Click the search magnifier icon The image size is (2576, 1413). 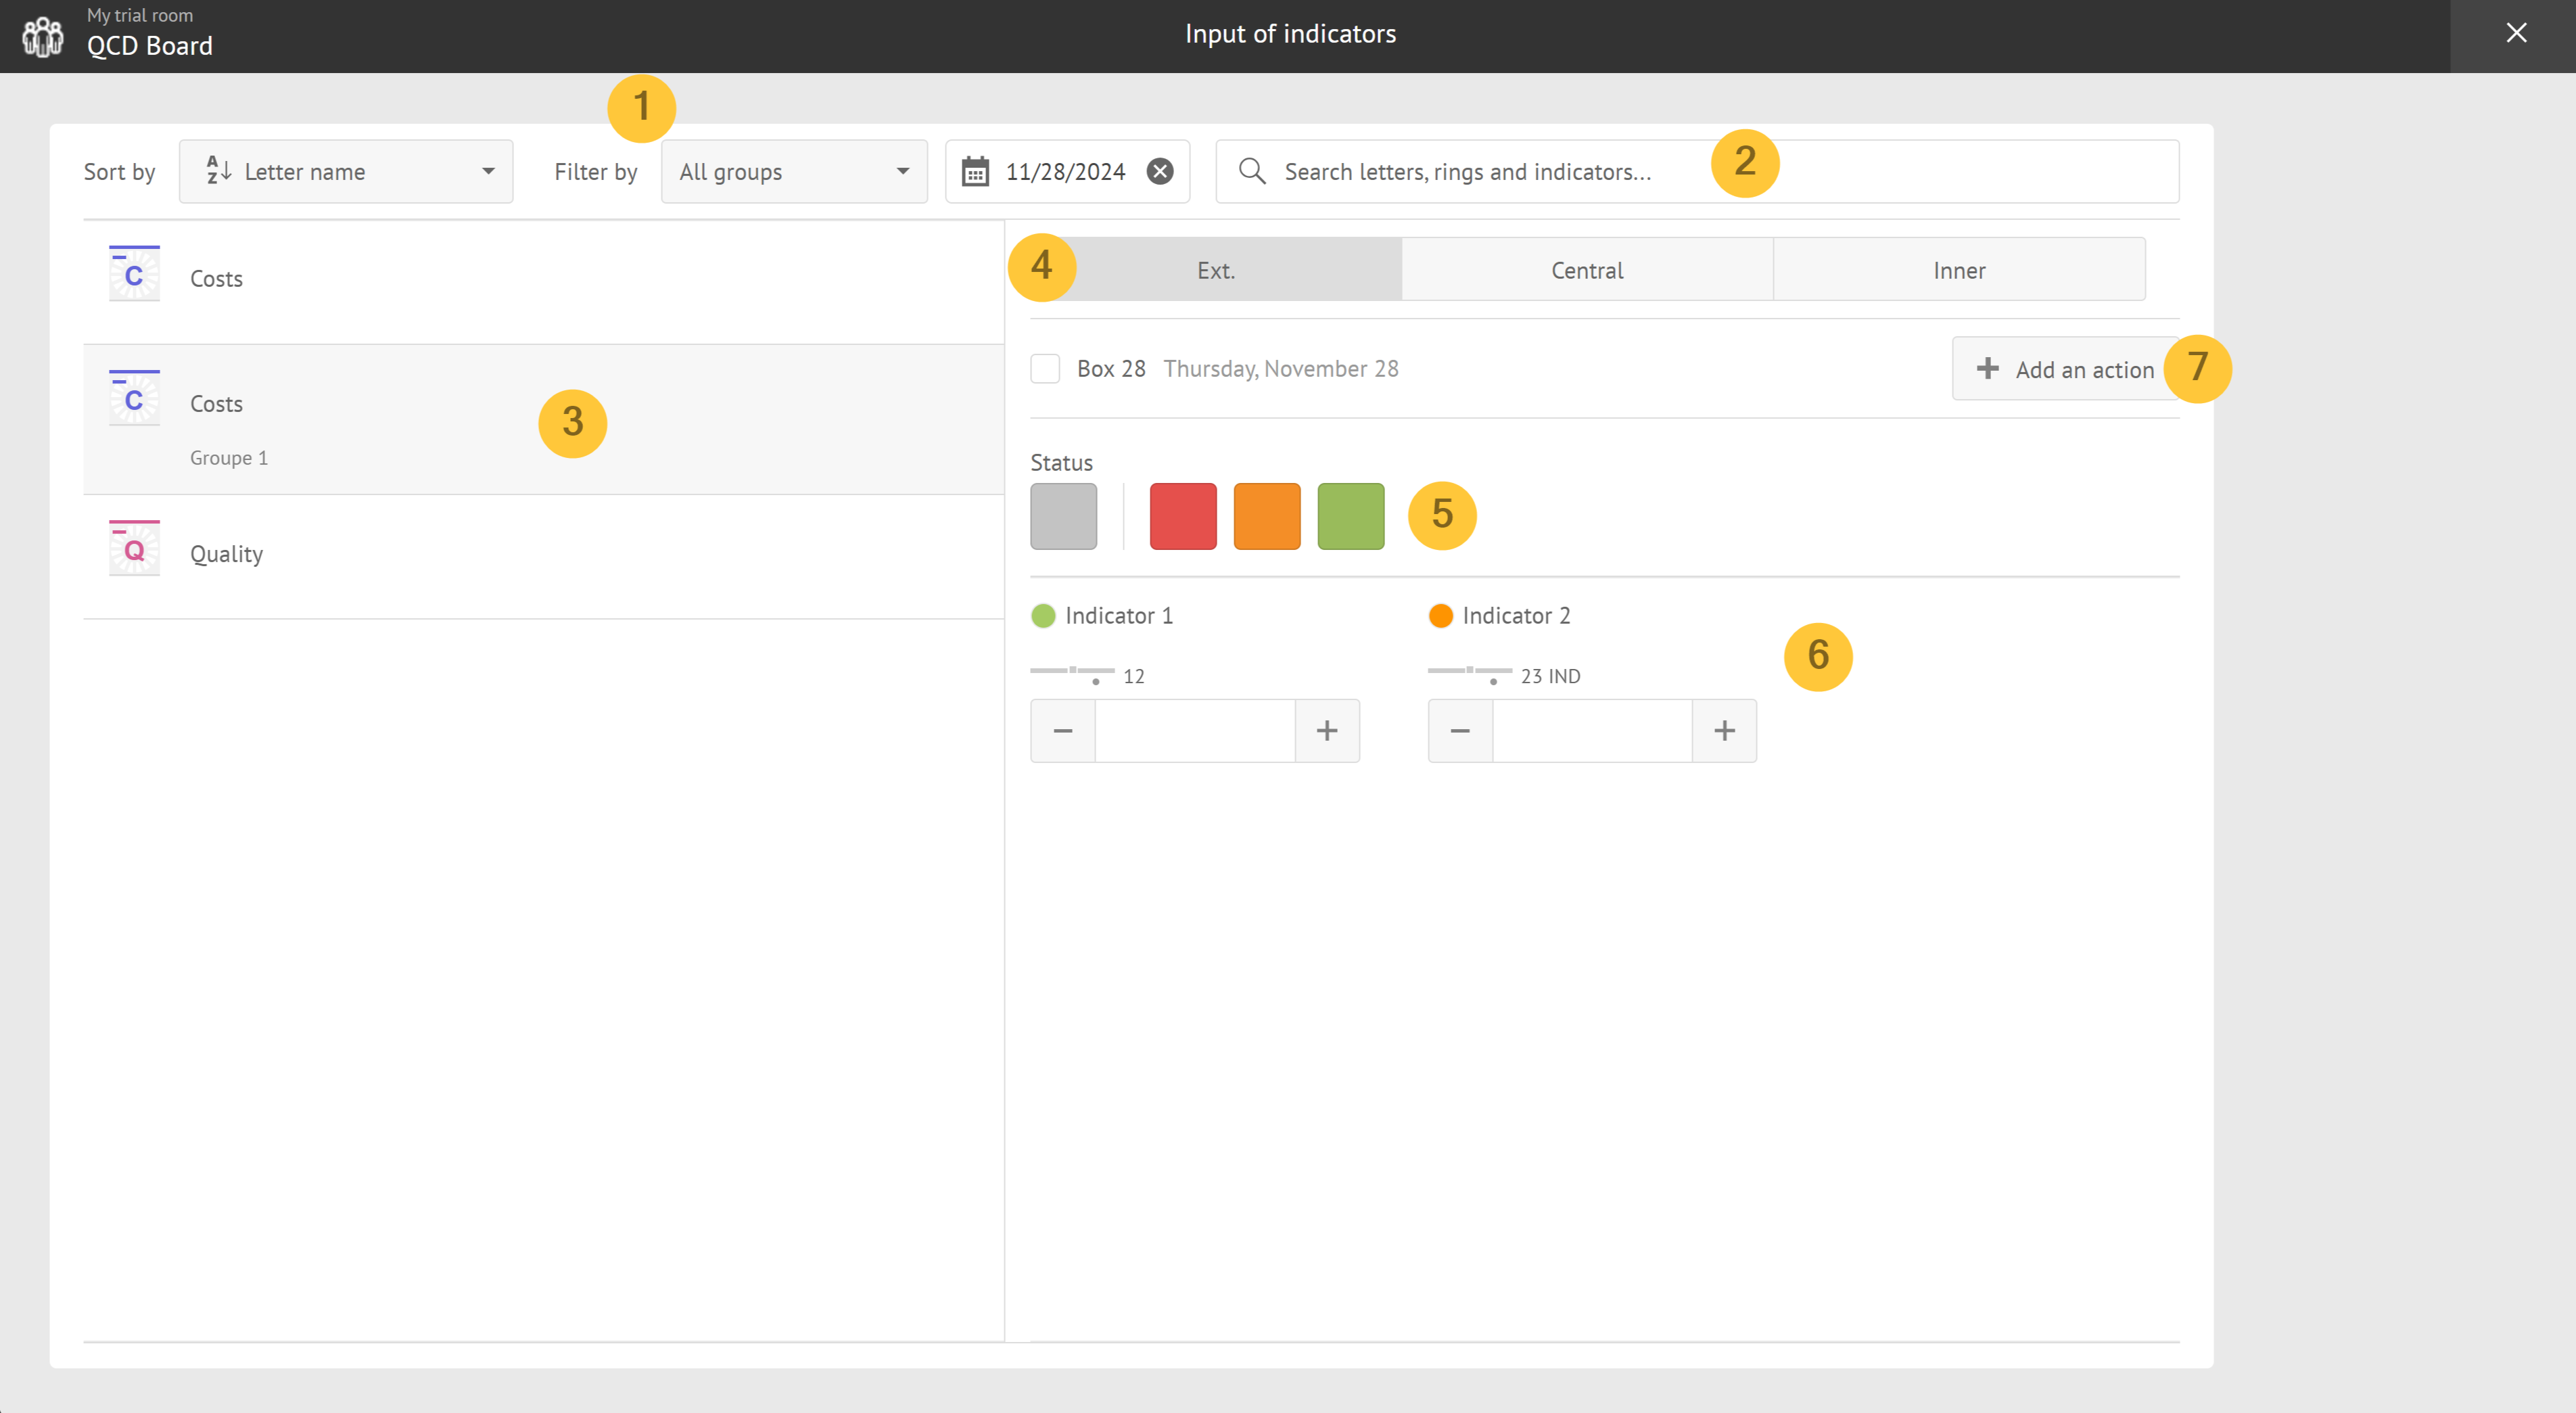point(1252,171)
